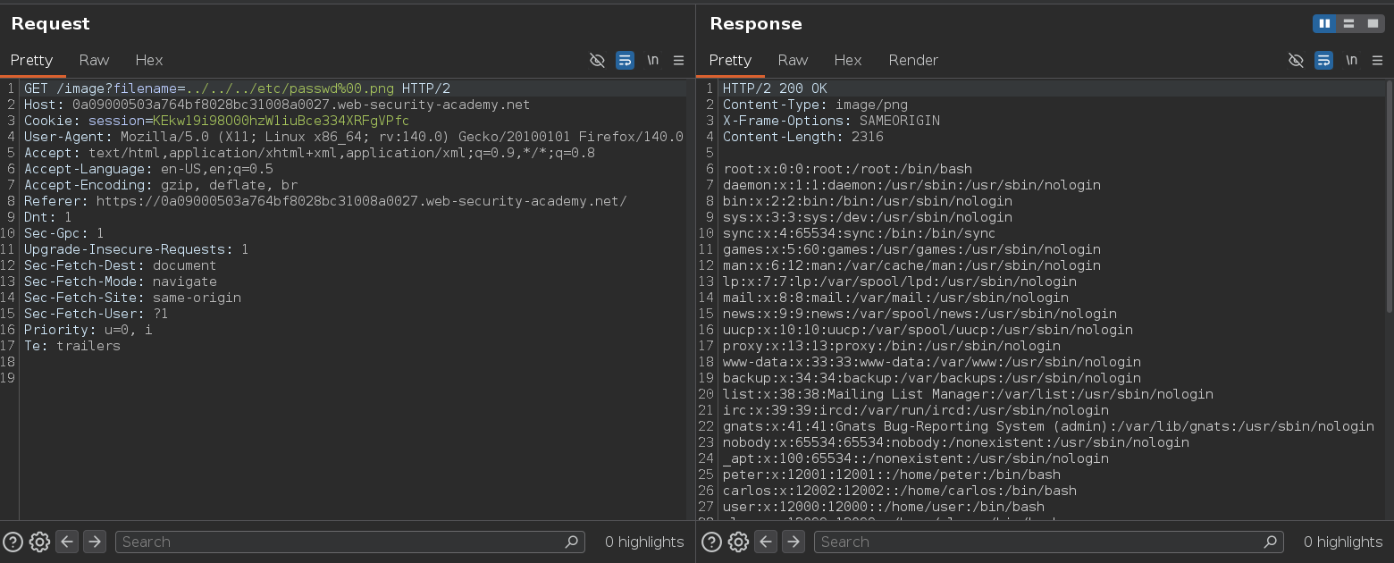Select side-by-side layout icon
Image resolution: width=1394 pixels, height=563 pixels.
[1324, 23]
